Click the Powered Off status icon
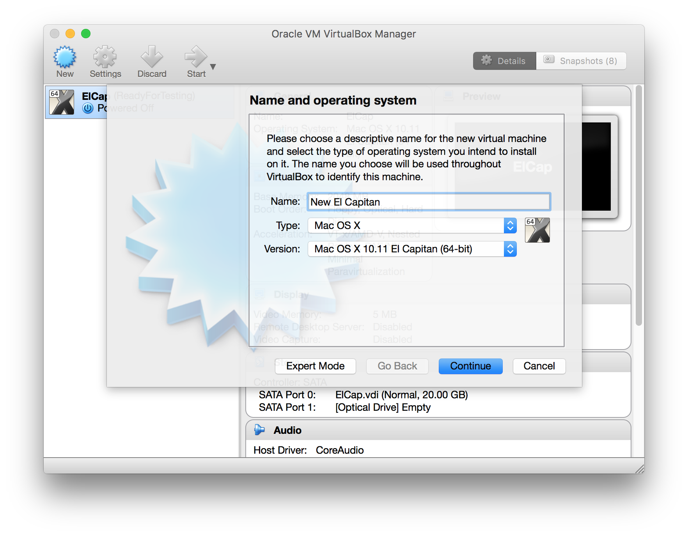 (88, 108)
